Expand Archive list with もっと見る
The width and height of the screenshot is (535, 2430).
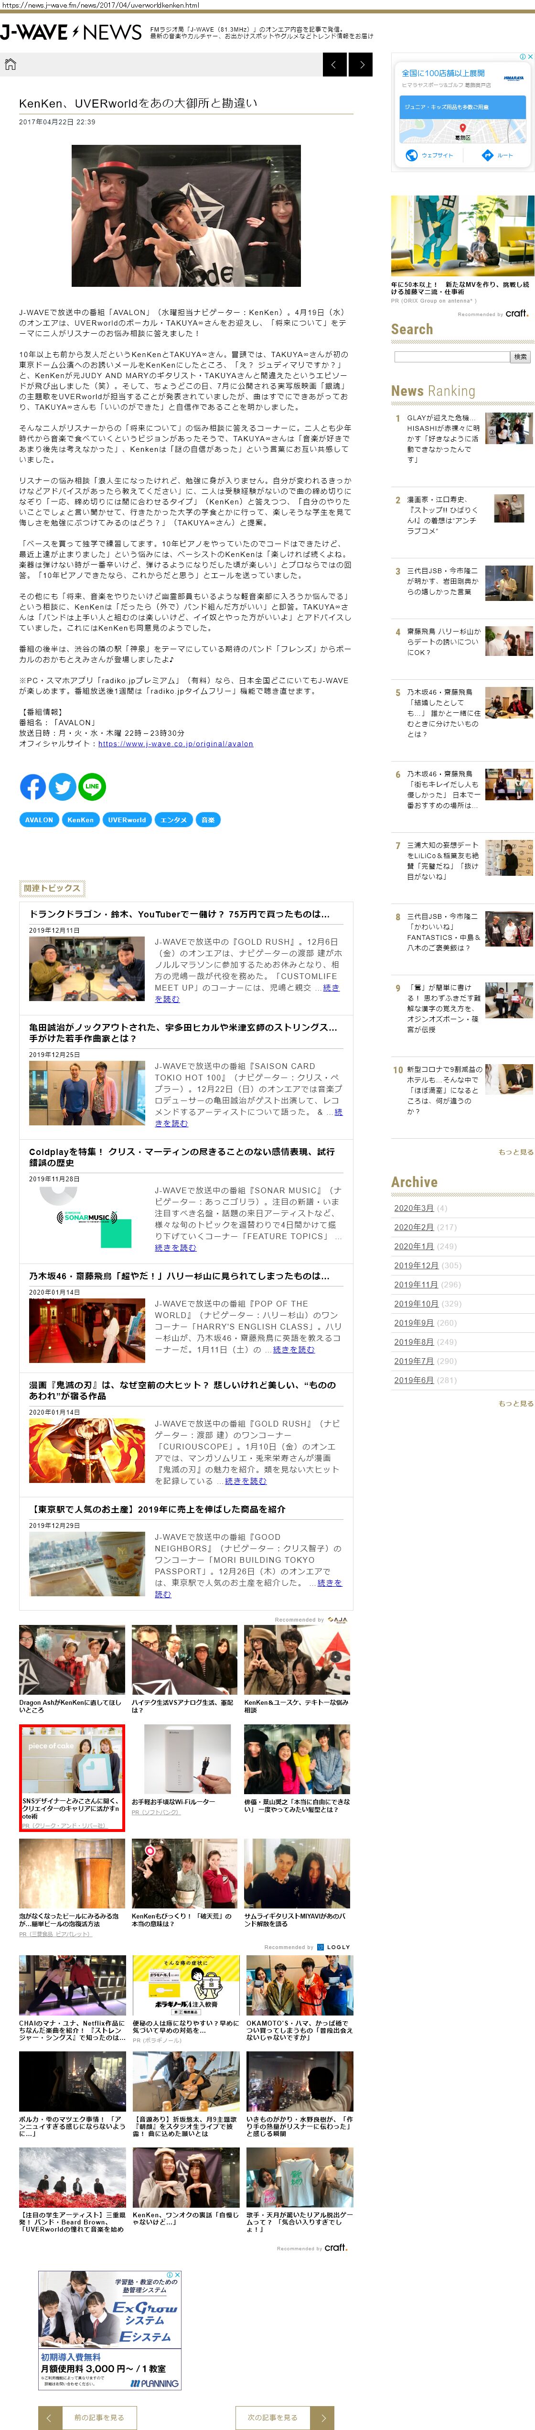click(x=515, y=1403)
